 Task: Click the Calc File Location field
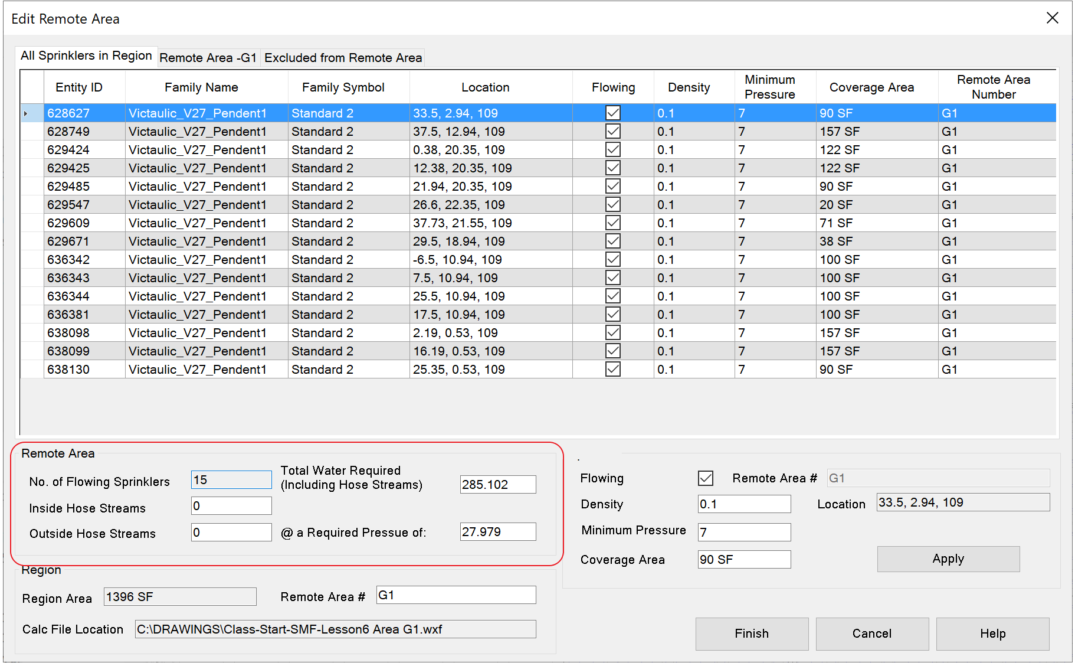pos(335,629)
